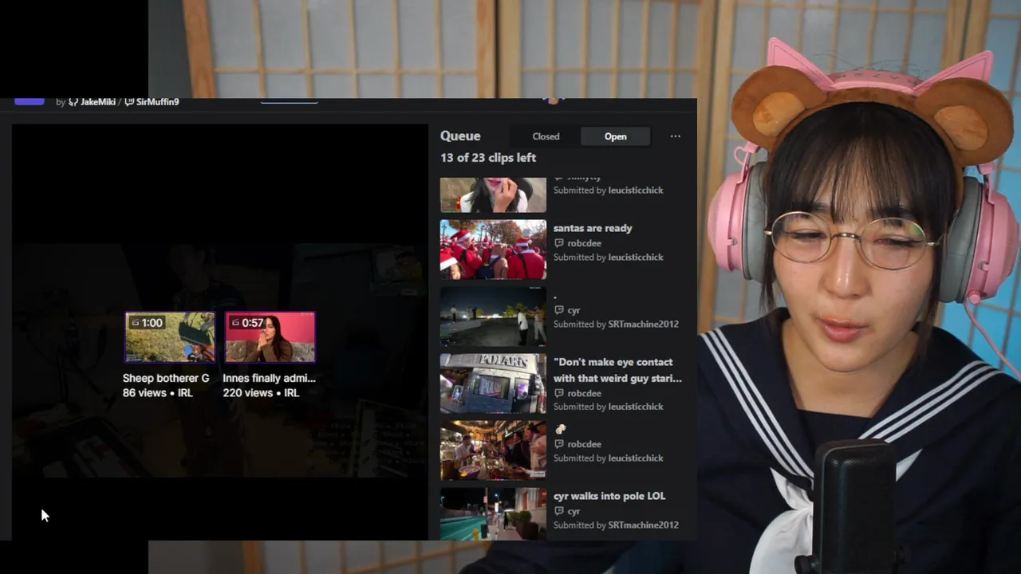The width and height of the screenshot is (1021, 574).
Task: Click the 'Innes finally admi...' title
Action: tap(269, 378)
